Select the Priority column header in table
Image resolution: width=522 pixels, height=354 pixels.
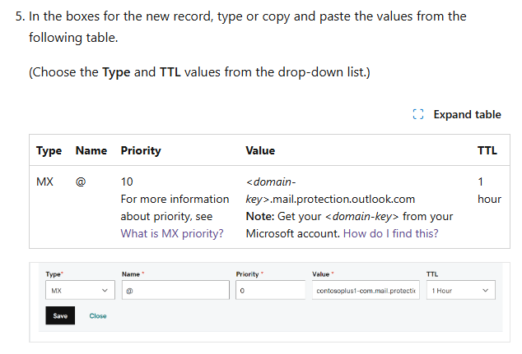pos(141,151)
